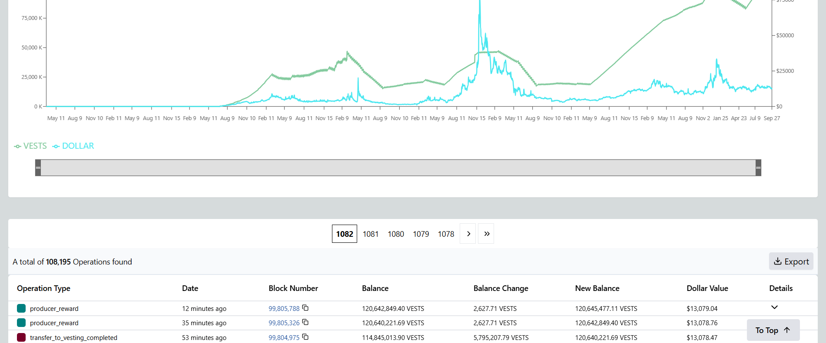
Task: Go to next page arrow
Action: click(468, 234)
